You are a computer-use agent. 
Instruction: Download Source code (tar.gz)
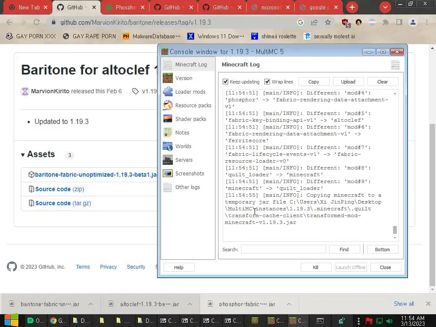[x=63, y=203]
